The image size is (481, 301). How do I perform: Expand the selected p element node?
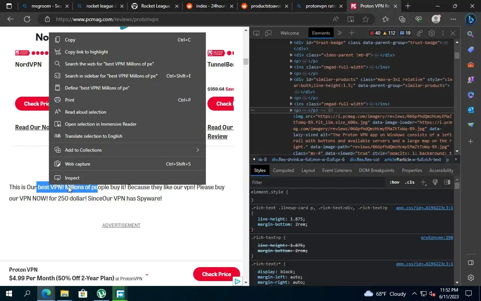(x=291, y=110)
